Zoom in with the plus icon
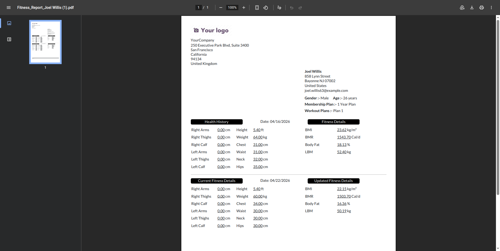The width and height of the screenshot is (500, 251). [244, 8]
